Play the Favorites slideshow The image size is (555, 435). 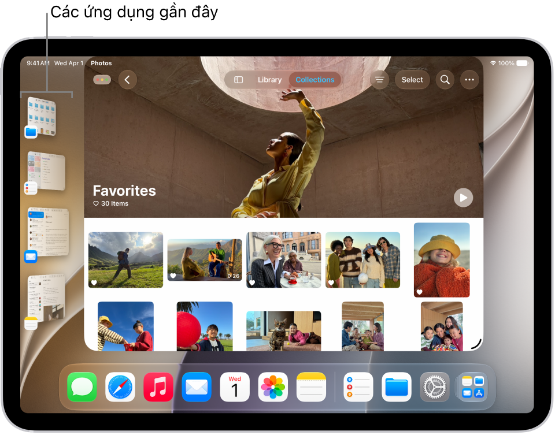tap(463, 198)
